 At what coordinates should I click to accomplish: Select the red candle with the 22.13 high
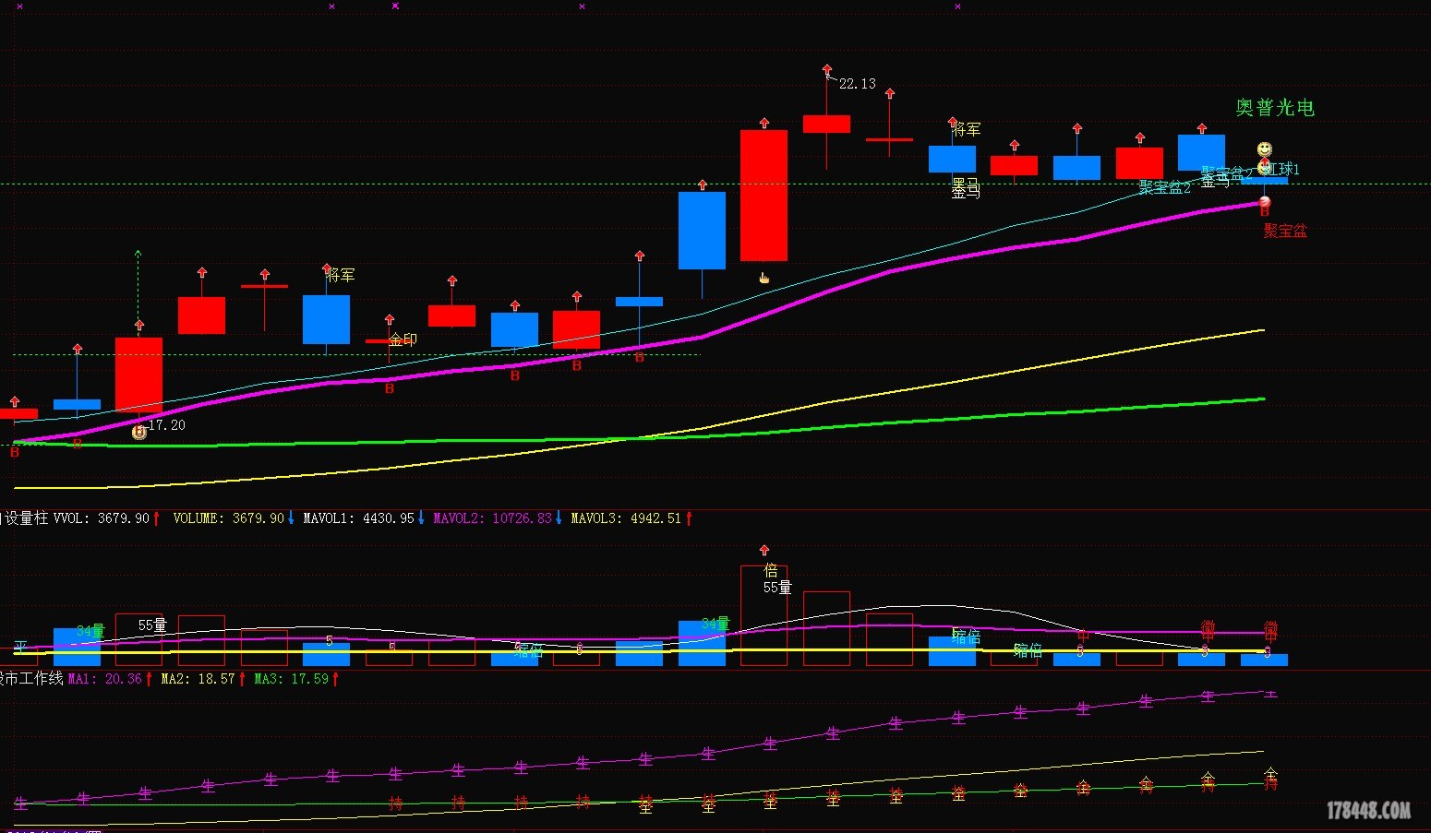[827, 124]
